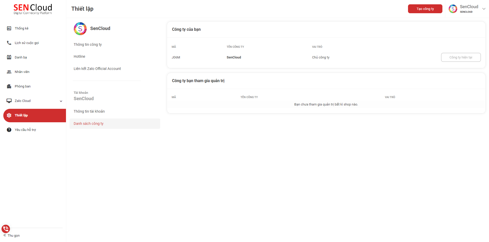
Task: Click the Thiết lập gear icon
Action: click(9, 115)
